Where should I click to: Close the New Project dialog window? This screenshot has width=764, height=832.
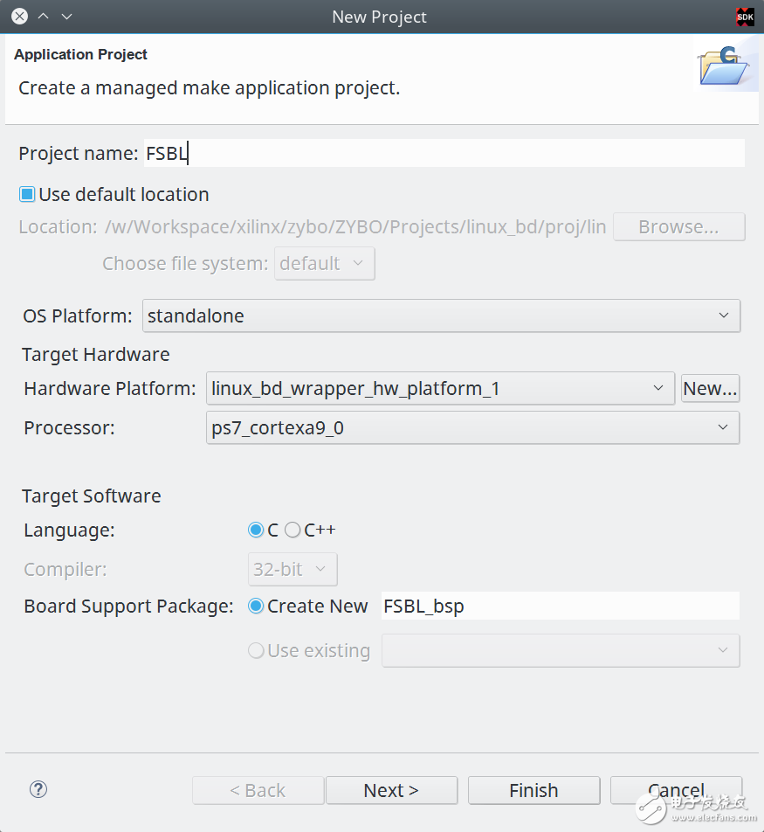pyautogui.click(x=19, y=17)
